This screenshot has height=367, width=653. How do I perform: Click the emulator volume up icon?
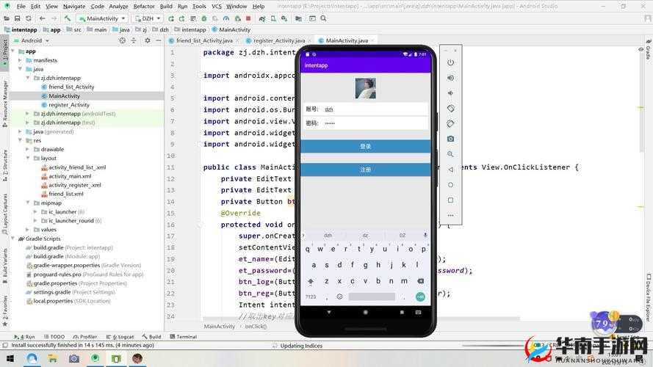(450, 78)
